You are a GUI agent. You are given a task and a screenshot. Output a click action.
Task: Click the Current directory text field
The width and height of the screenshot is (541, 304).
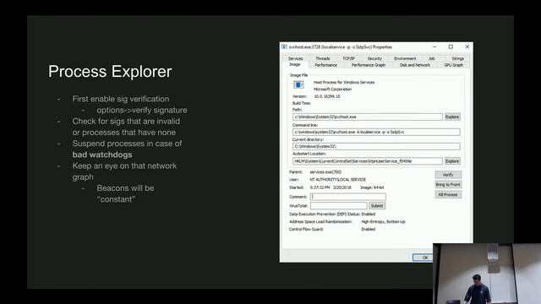[376, 146]
